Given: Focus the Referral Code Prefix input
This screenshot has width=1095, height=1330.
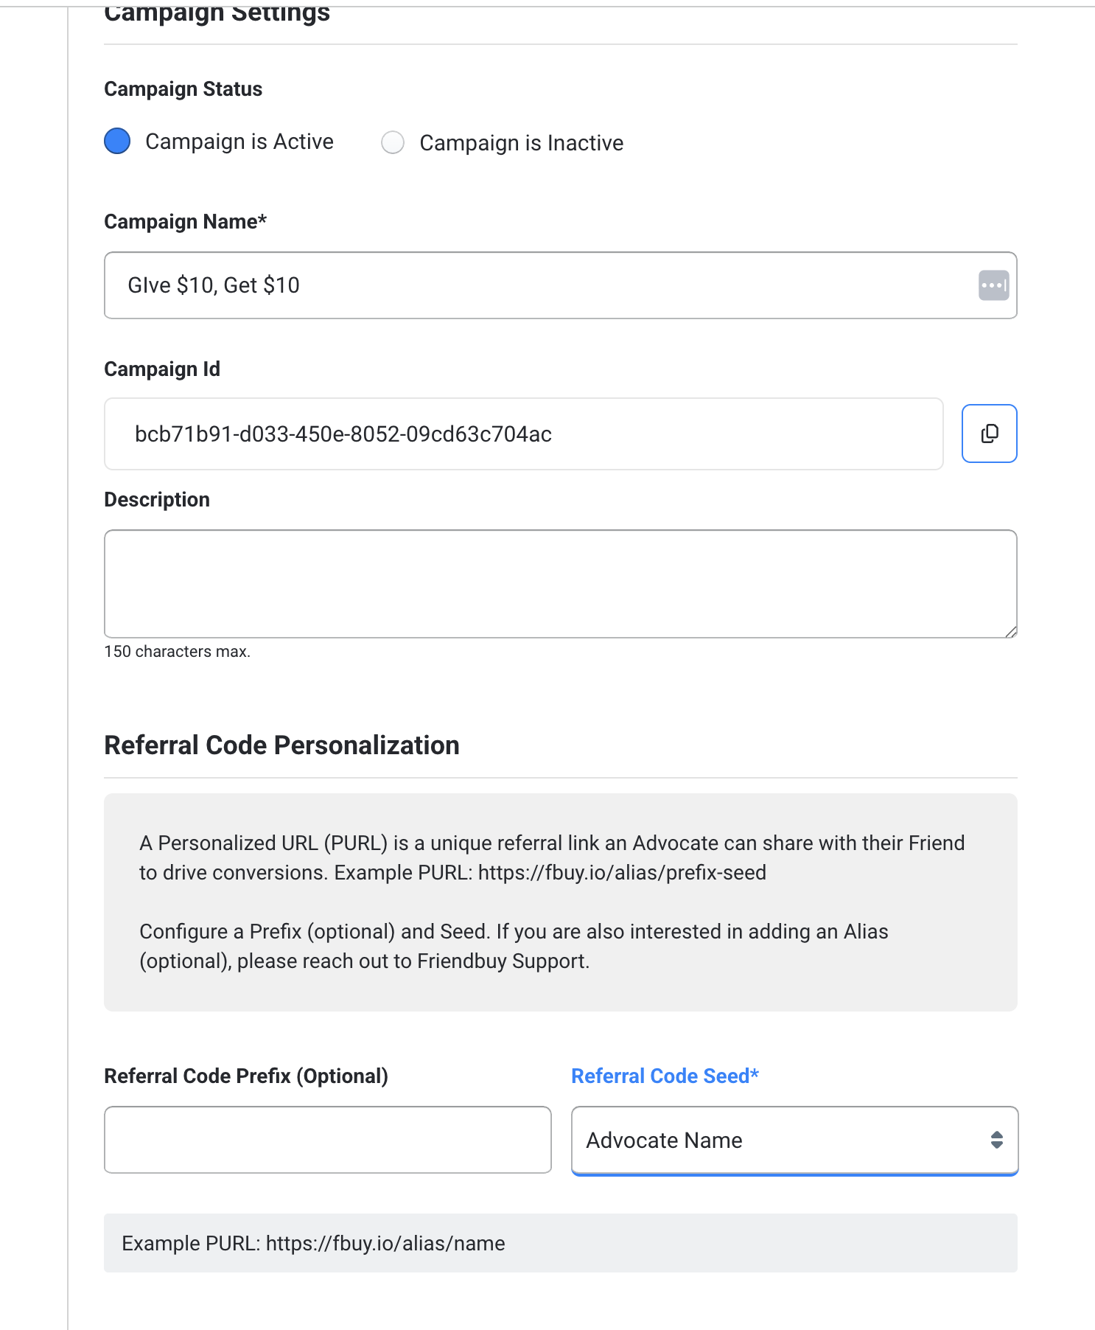Looking at the screenshot, I should (x=327, y=1140).
